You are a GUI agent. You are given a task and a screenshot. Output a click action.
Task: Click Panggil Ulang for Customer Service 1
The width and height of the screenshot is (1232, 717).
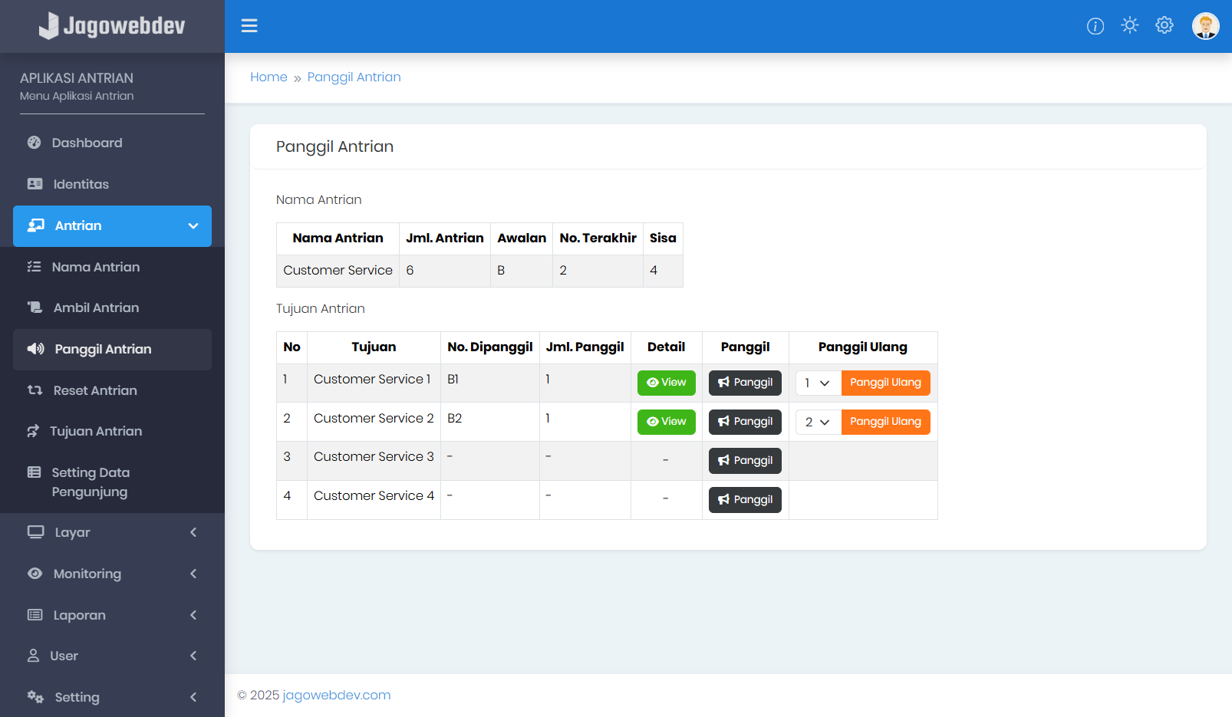pyautogui.click(x=885, y=383)
